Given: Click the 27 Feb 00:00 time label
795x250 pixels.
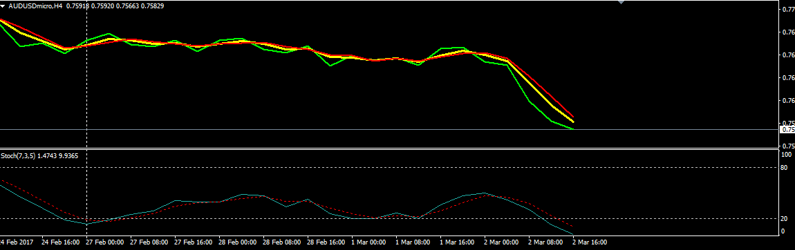Looking at the screenshot, I should (105, 242).
